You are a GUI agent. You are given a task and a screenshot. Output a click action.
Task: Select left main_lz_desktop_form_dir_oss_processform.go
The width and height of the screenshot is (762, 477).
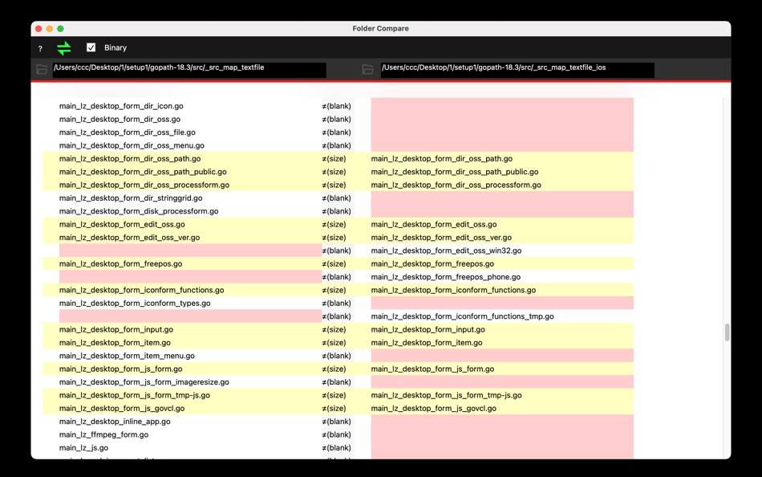[x=144, y=185]
